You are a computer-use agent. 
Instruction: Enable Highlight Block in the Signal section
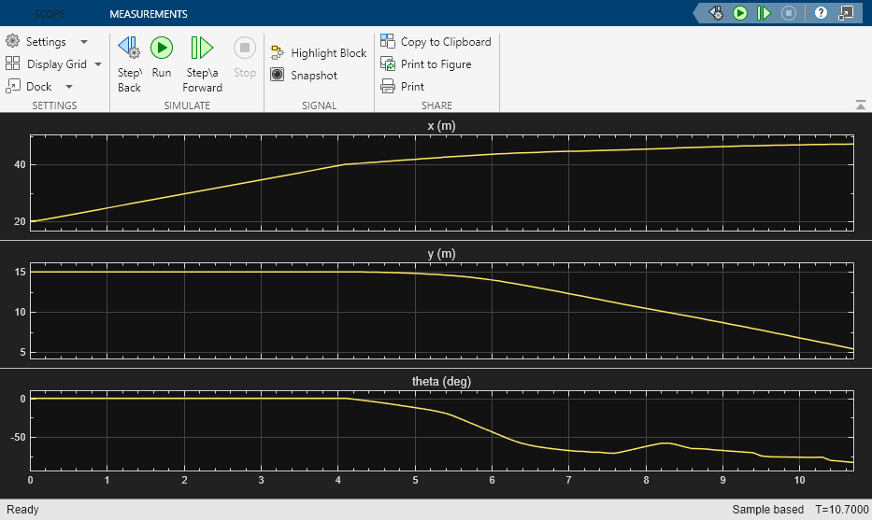click(319, 53)
